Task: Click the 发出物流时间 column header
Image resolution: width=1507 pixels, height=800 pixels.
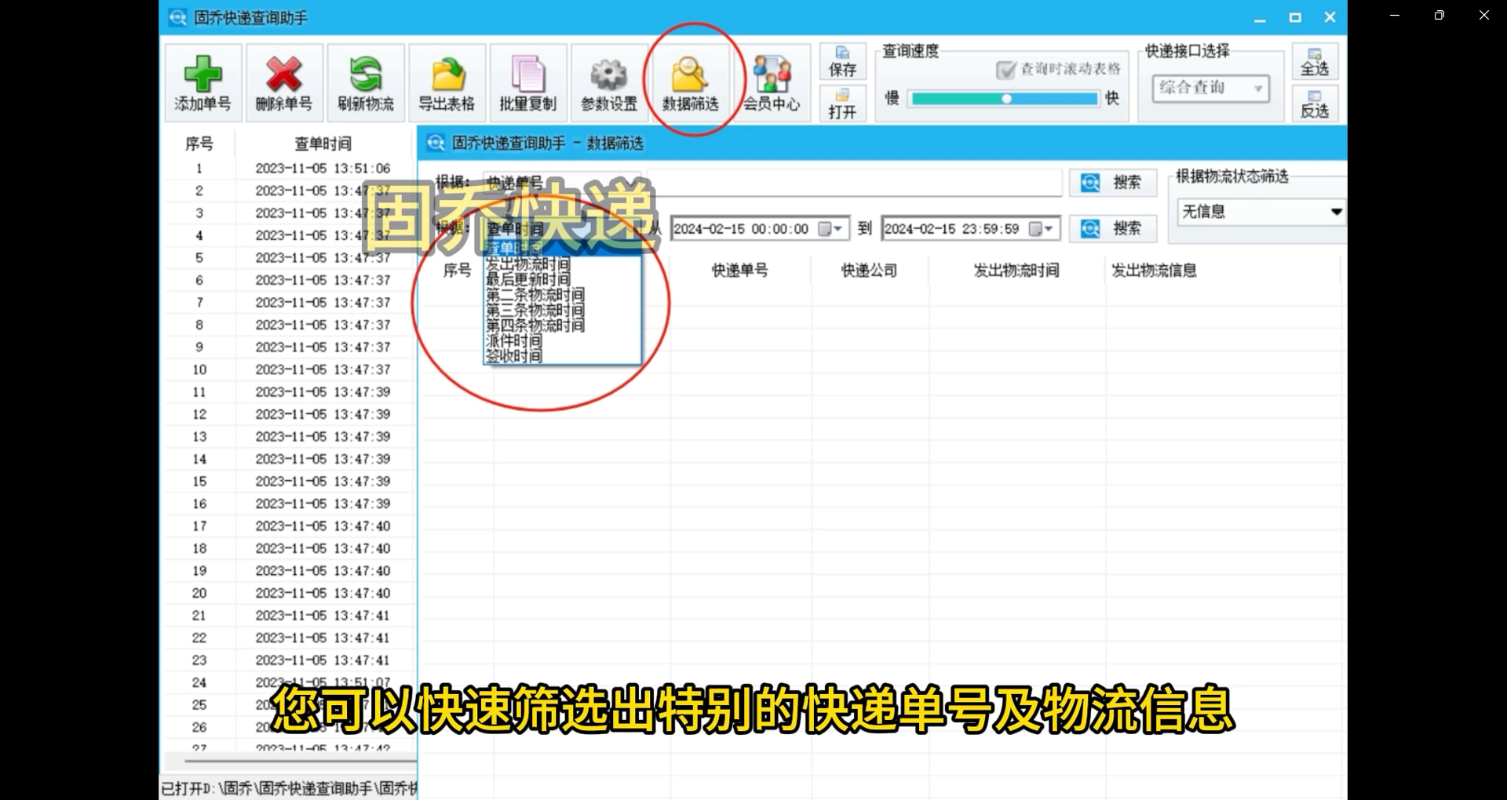Action: pos(1016,271)
